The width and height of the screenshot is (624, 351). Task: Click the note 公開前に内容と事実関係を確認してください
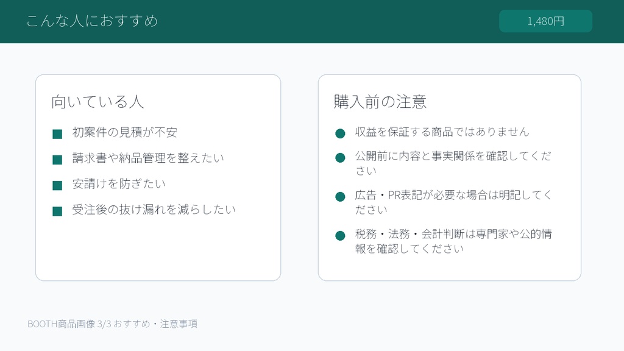453,163
